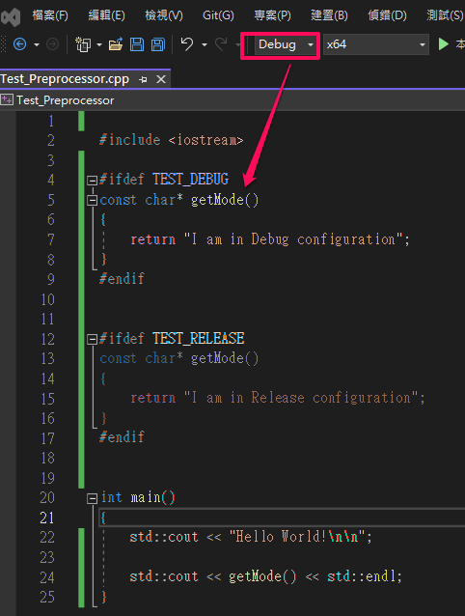Click the Visual Studio logo icon
The height and width of the screenshot is (616, 465).
coord(11,16)
